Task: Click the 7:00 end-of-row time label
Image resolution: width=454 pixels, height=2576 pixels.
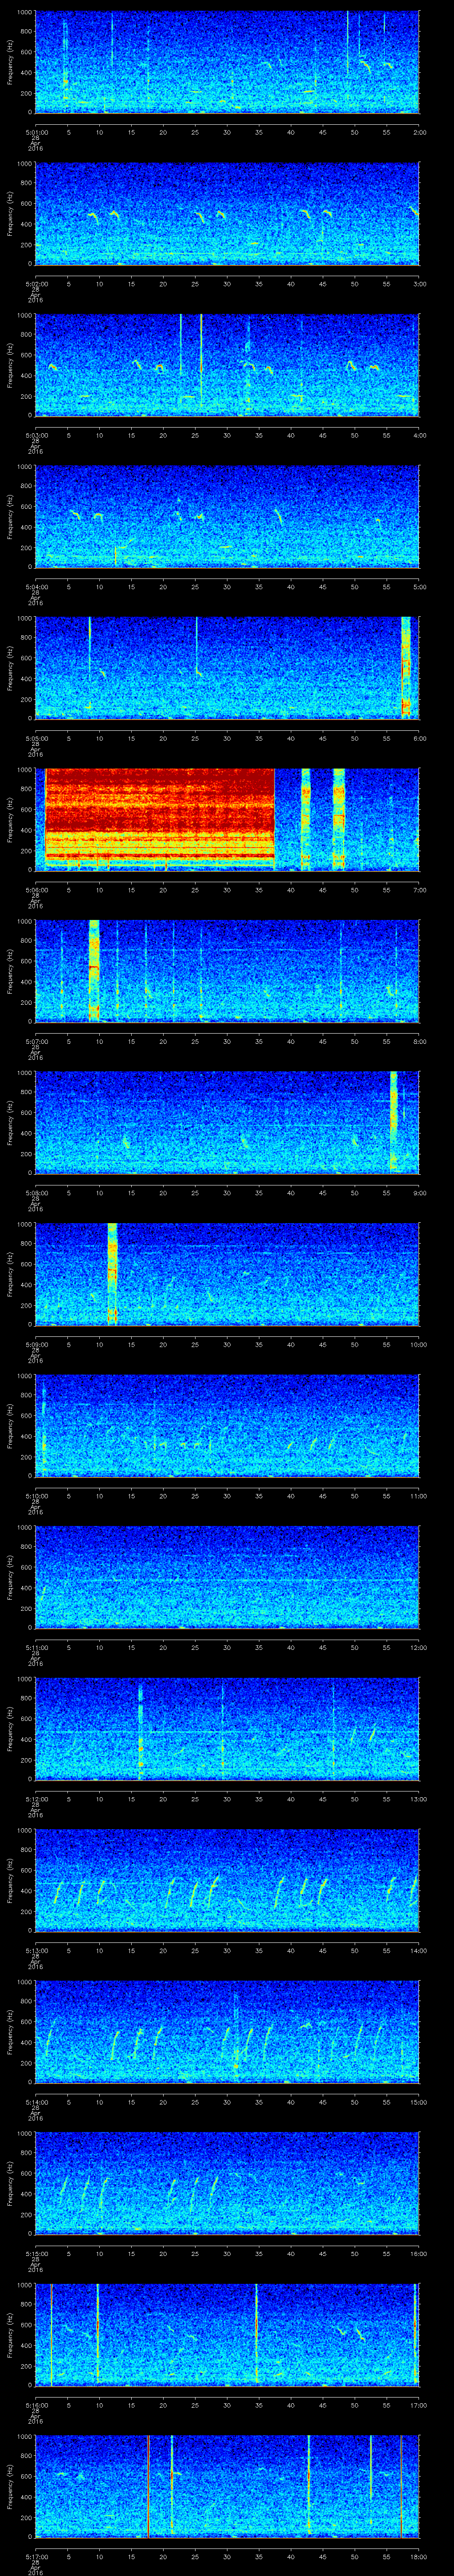Action: tap(419, 890)
